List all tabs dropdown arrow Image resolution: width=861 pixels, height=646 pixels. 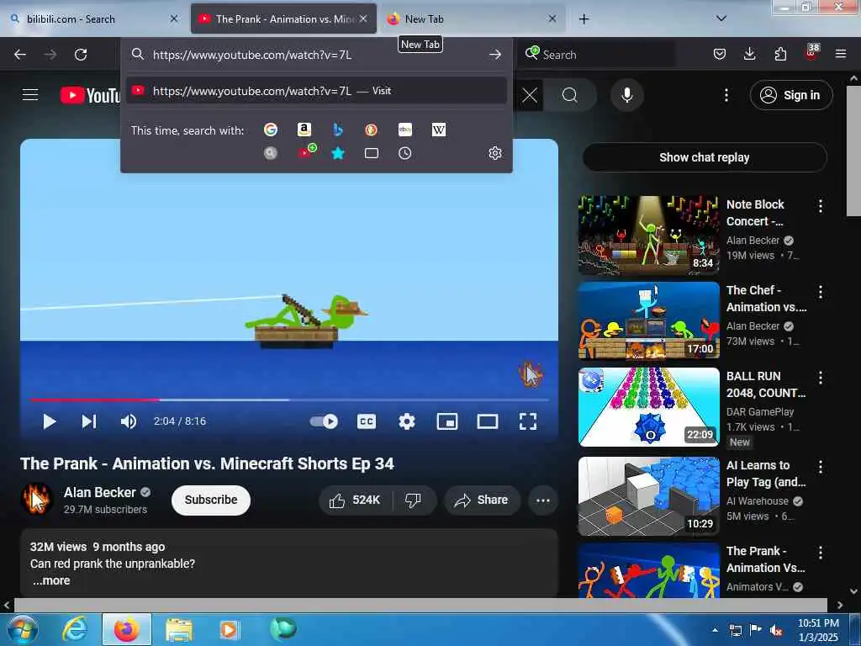point(721,19)
